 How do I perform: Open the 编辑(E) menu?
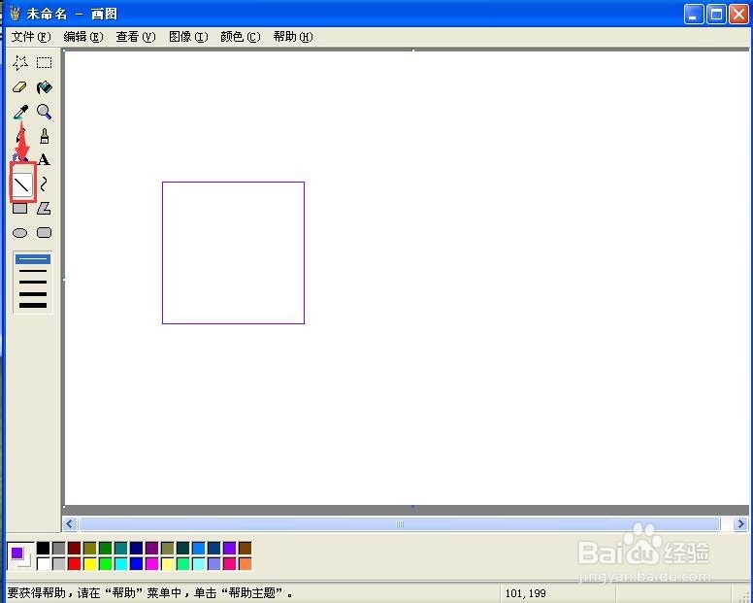pyautogui.click(x=83, y=37)
